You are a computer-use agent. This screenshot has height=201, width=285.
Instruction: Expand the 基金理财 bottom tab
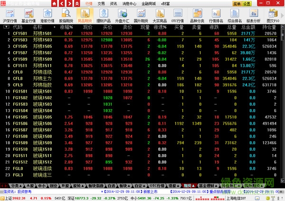pyautogui.click(x=208, y=185)
